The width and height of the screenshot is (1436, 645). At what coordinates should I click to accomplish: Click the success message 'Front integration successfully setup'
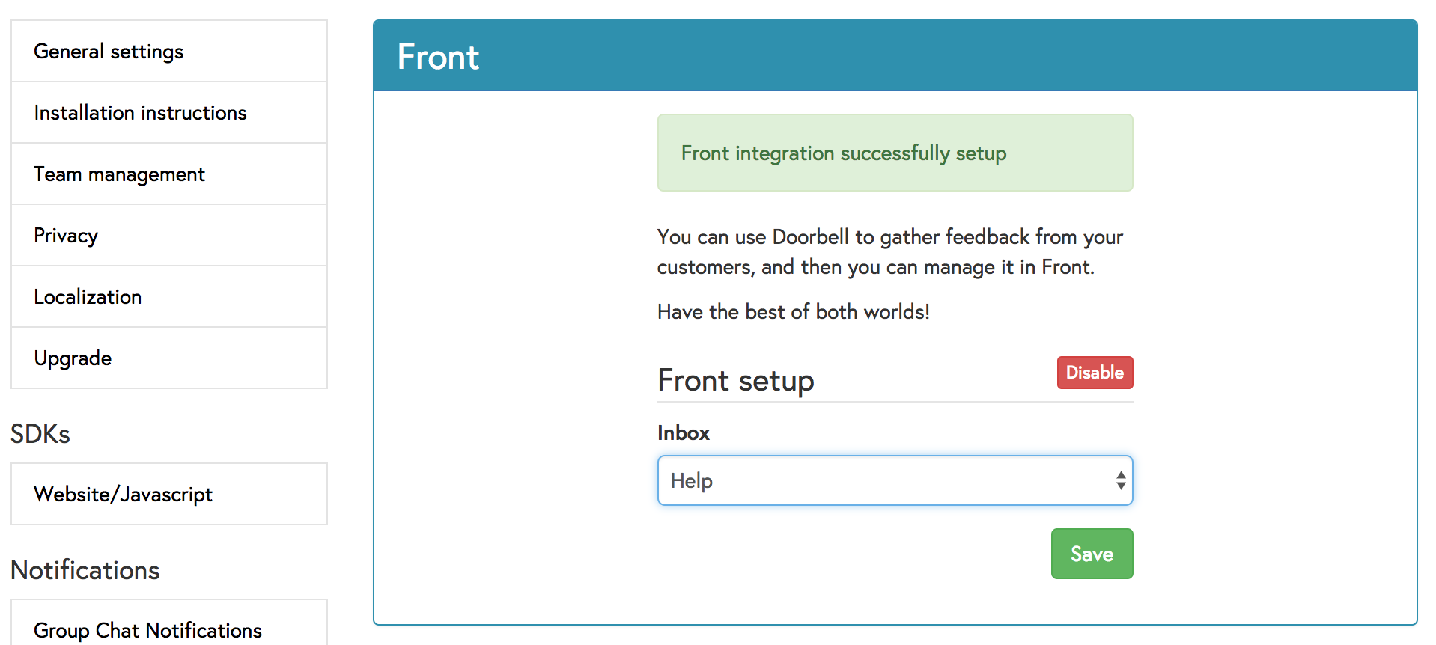895,153
